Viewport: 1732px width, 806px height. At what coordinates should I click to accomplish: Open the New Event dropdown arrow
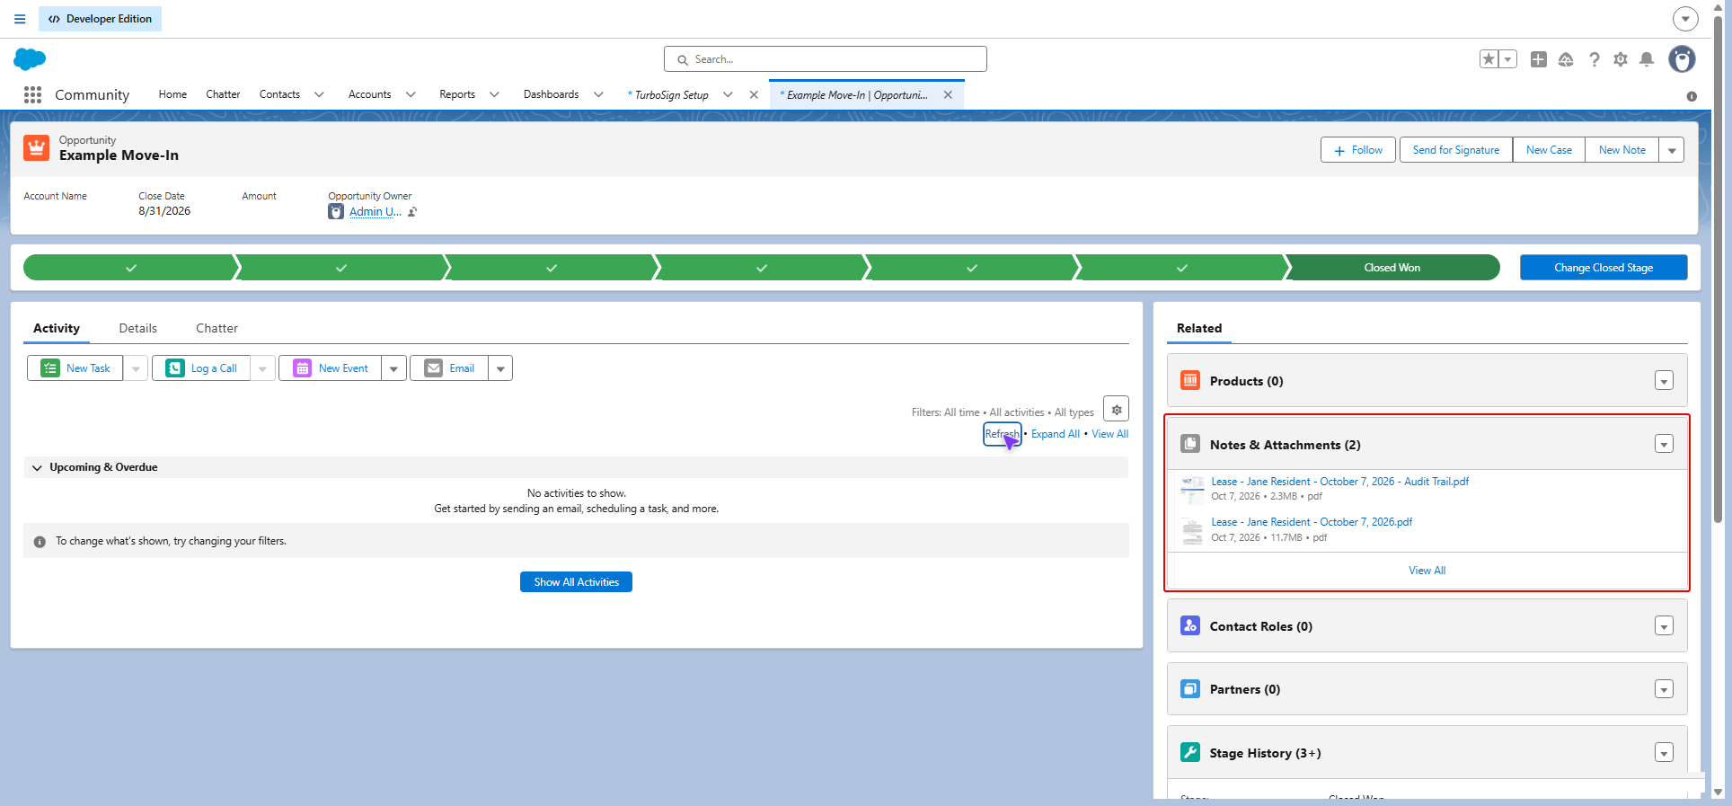coord(393,368)
